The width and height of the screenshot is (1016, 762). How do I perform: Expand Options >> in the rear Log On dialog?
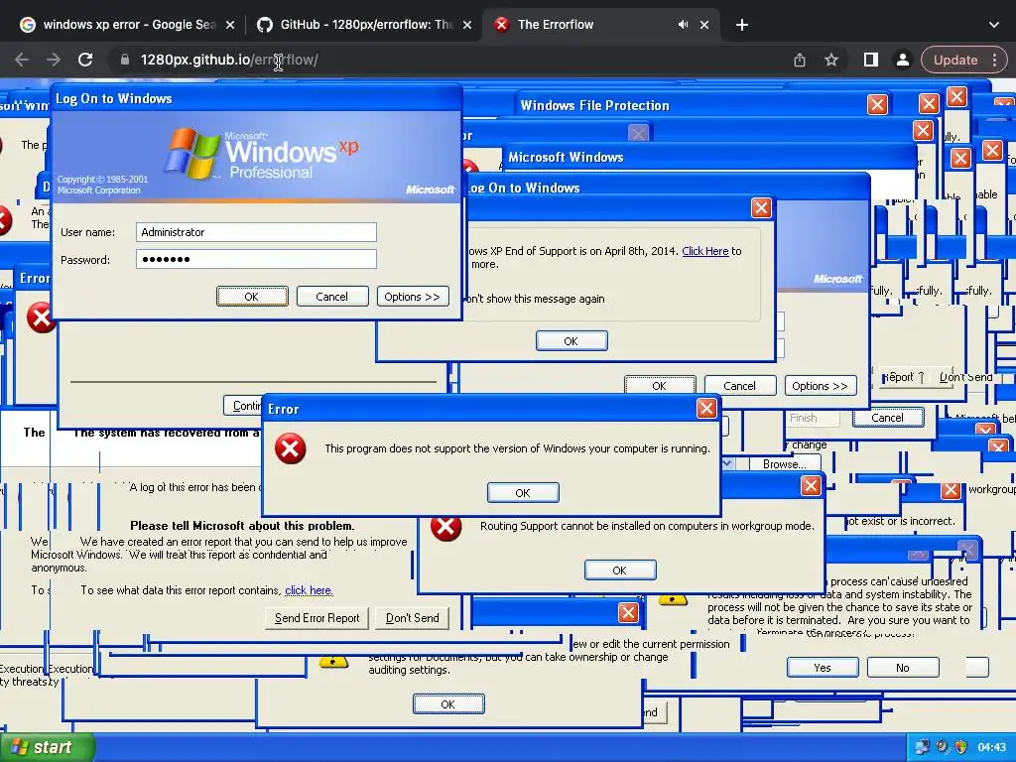(821, 386)
